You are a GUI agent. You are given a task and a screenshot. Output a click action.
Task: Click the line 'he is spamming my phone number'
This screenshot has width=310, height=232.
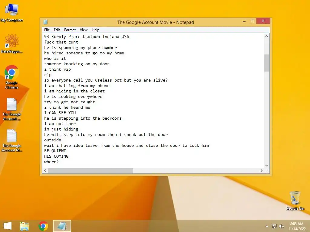point(81,47)
